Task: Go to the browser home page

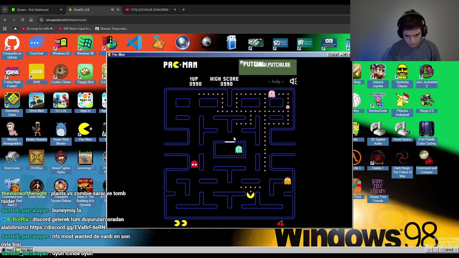Action: click(x=31, y=20)
